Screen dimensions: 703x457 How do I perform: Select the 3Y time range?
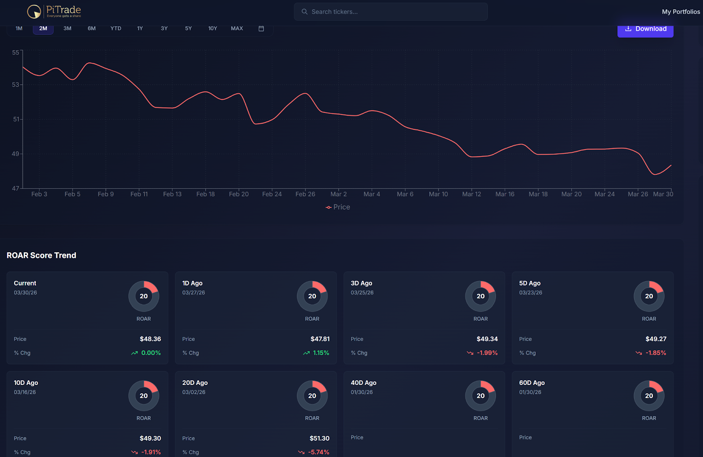click(x=164, y=29)
